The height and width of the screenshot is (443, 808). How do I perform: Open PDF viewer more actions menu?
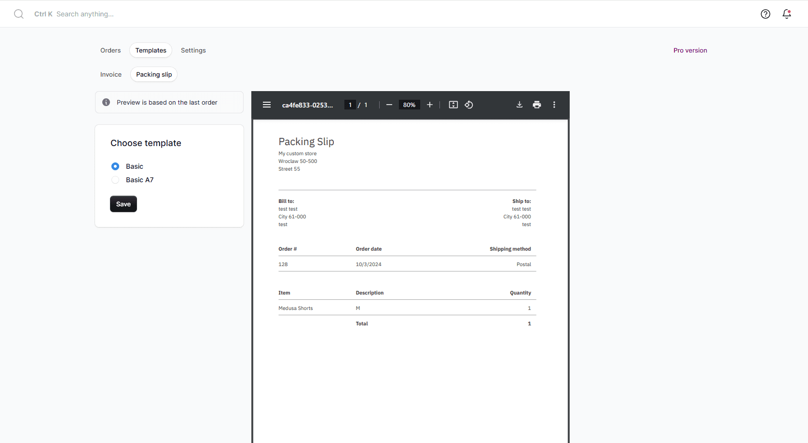click(x=554, y=105)
